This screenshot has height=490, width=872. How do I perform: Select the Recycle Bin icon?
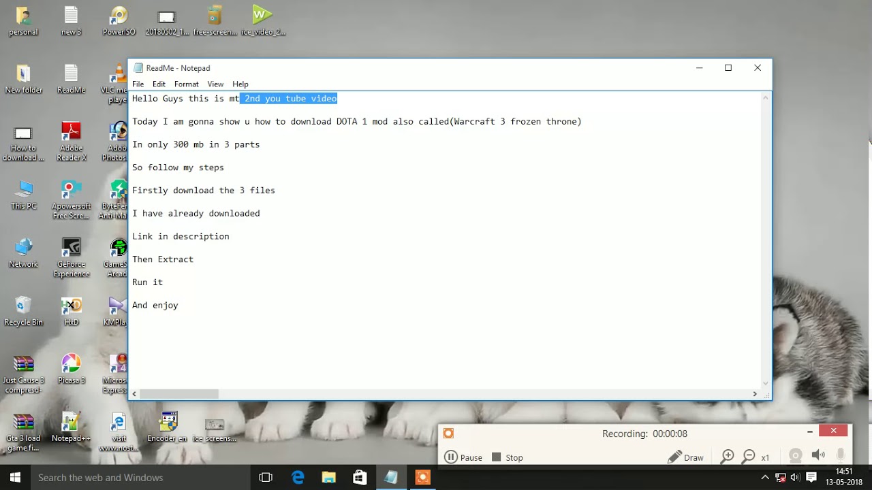pos(23,311)
